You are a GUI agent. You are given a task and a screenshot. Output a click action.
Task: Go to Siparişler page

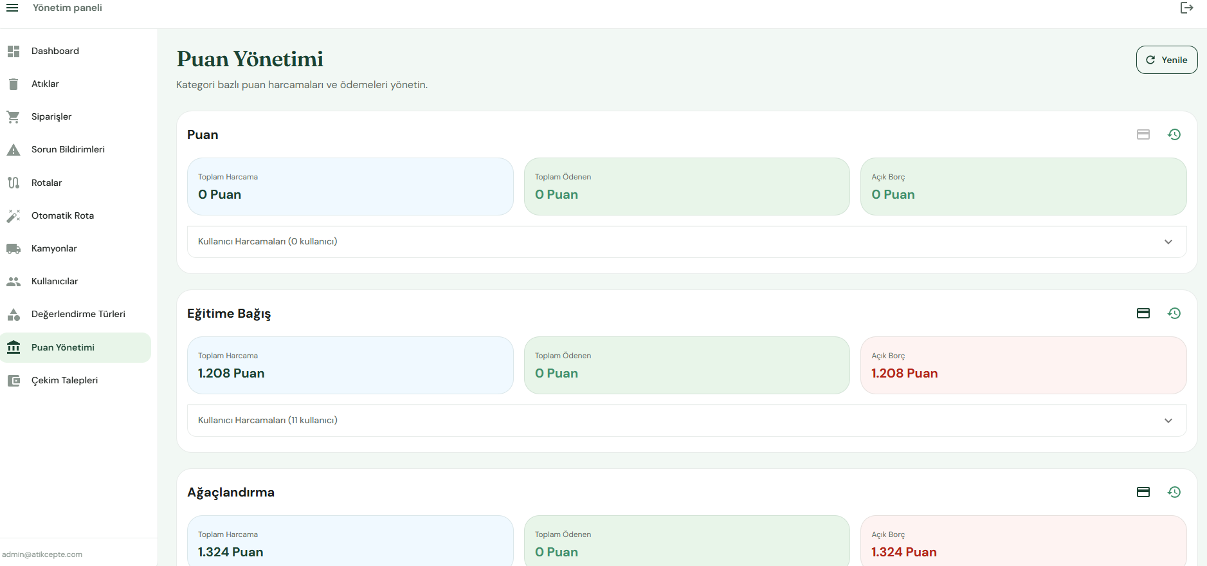pyautogui.click(x=76, y=116)
